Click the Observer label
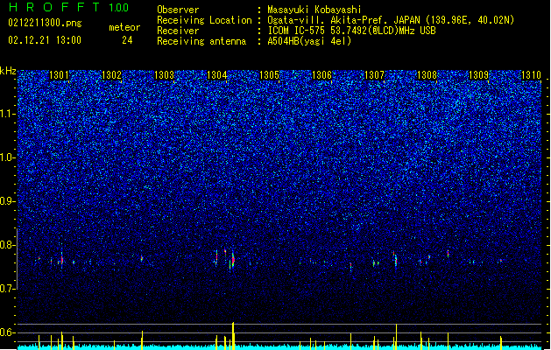The image size is (551, 350). pos(178,10)
